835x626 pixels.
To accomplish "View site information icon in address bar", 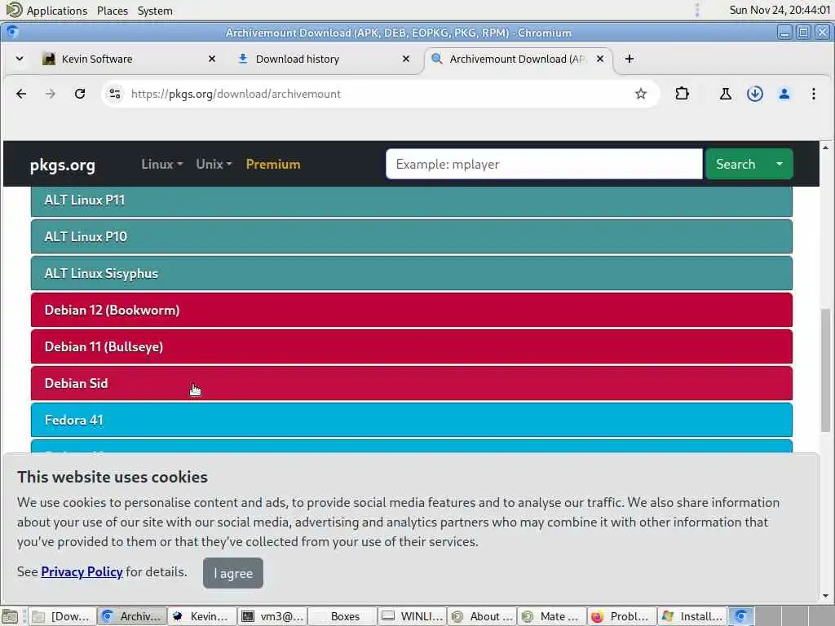I will click(x=114, y=94).
